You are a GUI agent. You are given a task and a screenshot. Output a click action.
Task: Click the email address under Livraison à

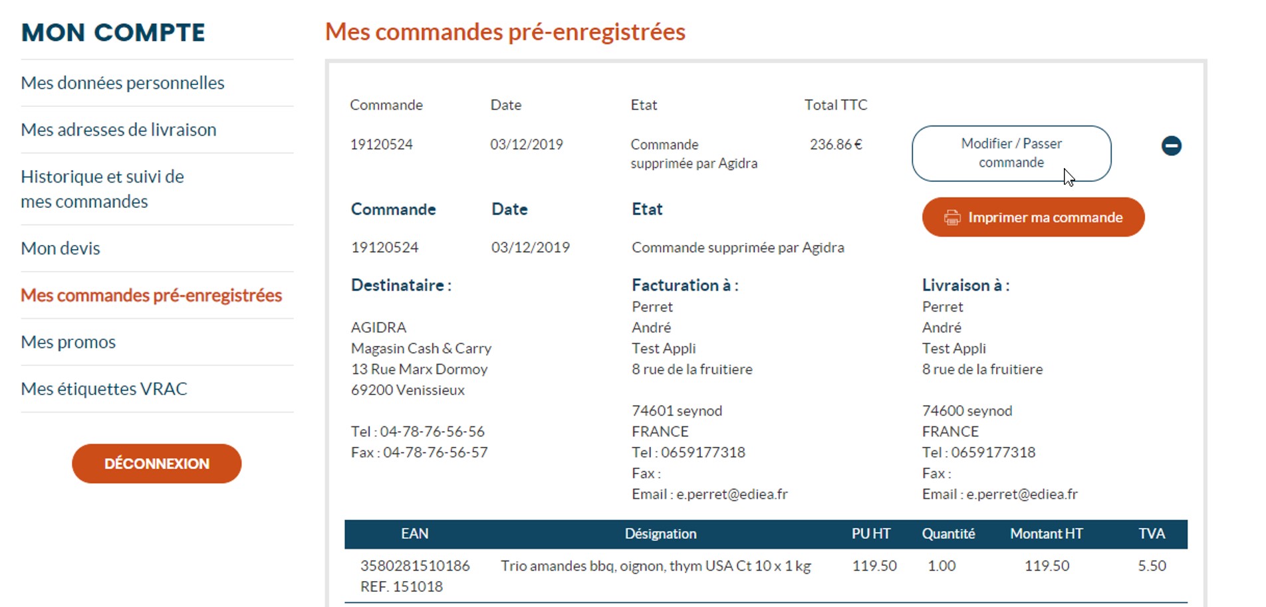click(x=1021, y=494)
